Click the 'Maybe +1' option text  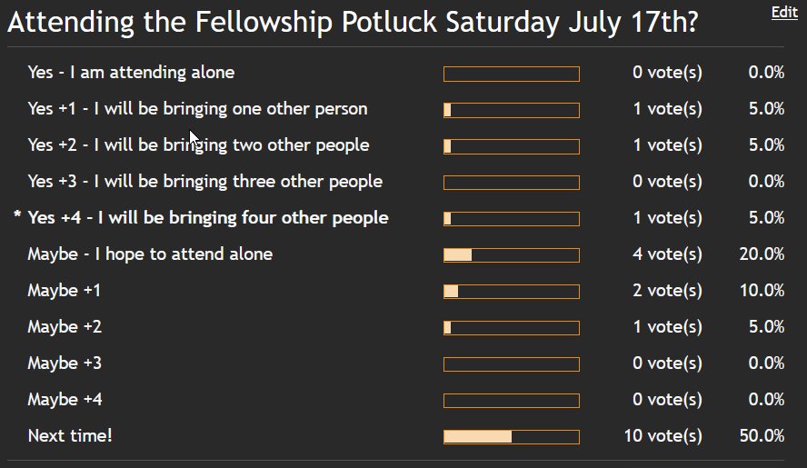pos(65,291)
